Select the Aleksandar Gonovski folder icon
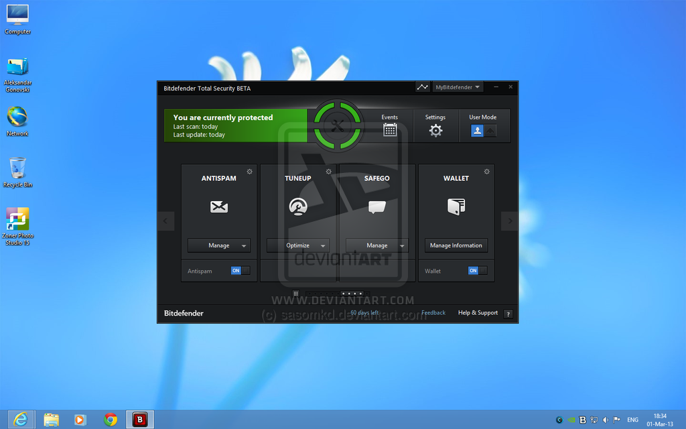 [17, 75]
